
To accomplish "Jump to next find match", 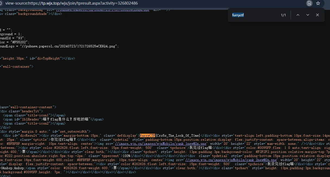I will [x=308, y=15].
